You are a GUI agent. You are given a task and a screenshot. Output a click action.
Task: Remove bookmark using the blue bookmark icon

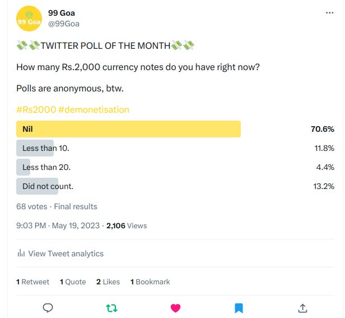pos(239,308)
